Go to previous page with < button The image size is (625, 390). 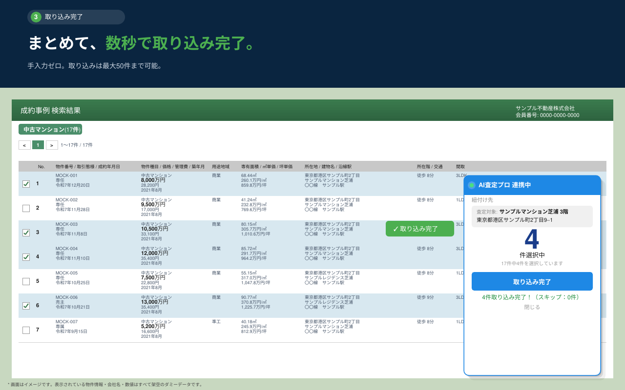point(24,145)
